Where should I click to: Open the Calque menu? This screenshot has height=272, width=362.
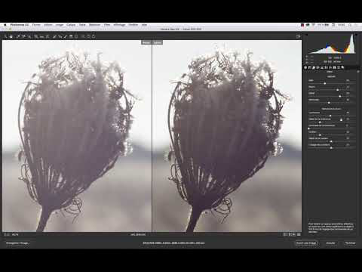pyautogui.click(x=71, y=25)
